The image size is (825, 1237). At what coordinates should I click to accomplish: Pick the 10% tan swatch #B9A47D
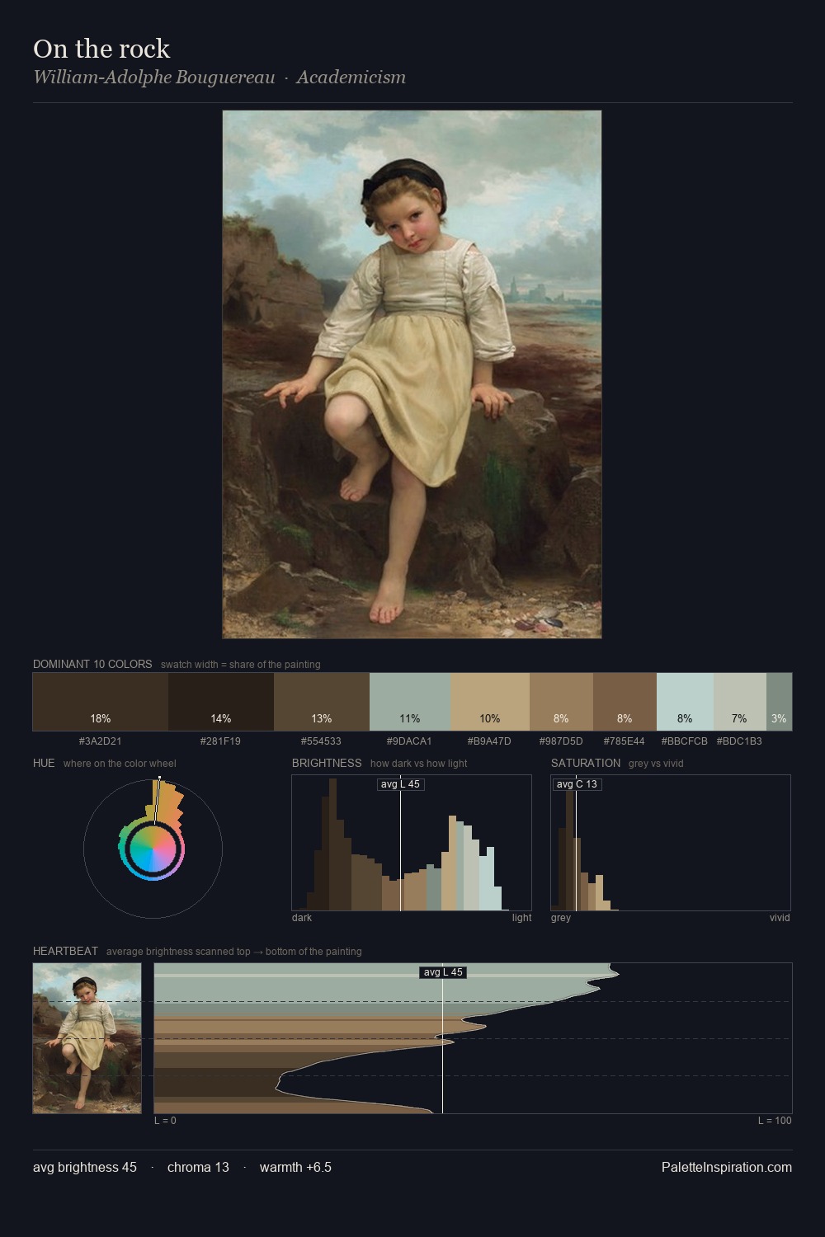[490, 702]
